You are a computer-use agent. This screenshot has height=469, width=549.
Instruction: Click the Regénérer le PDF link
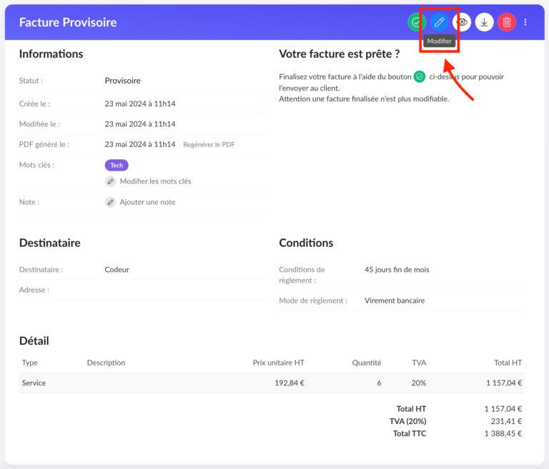[209, 144]
